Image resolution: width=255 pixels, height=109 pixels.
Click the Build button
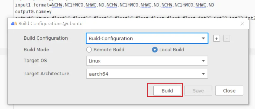(167, 90)
